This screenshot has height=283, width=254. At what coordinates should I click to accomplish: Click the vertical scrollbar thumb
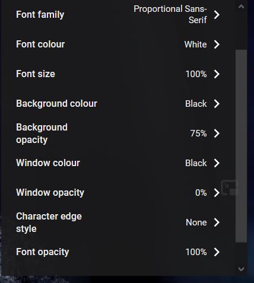241,146
